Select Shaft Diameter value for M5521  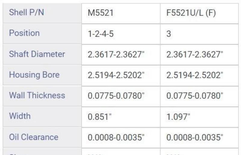[x=116, y=54]
